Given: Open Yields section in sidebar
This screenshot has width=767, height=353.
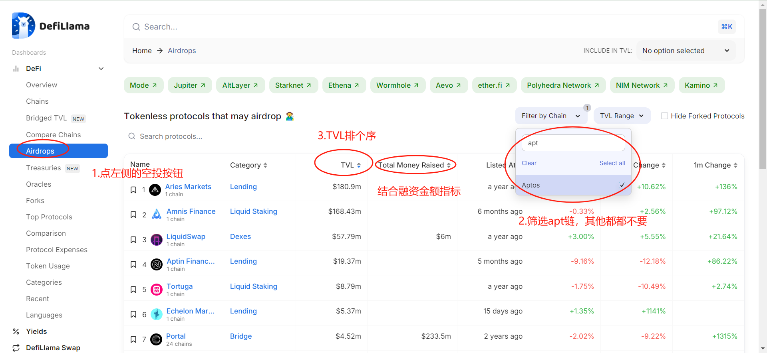Looking at the screenshot, I should (x=36, y=331).
